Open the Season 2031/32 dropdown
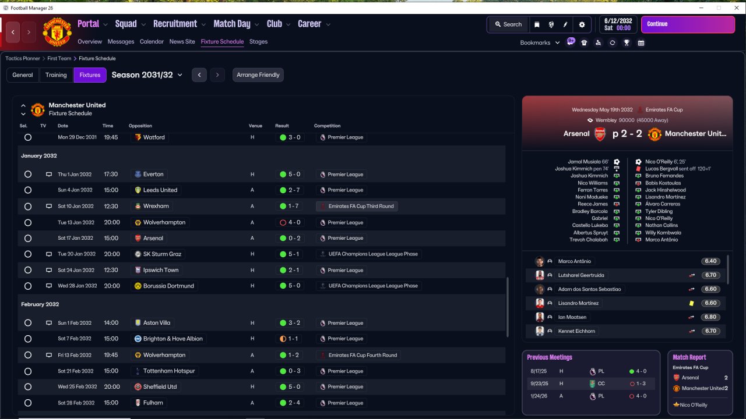The image size is (746, 419). tap(147, 75)
